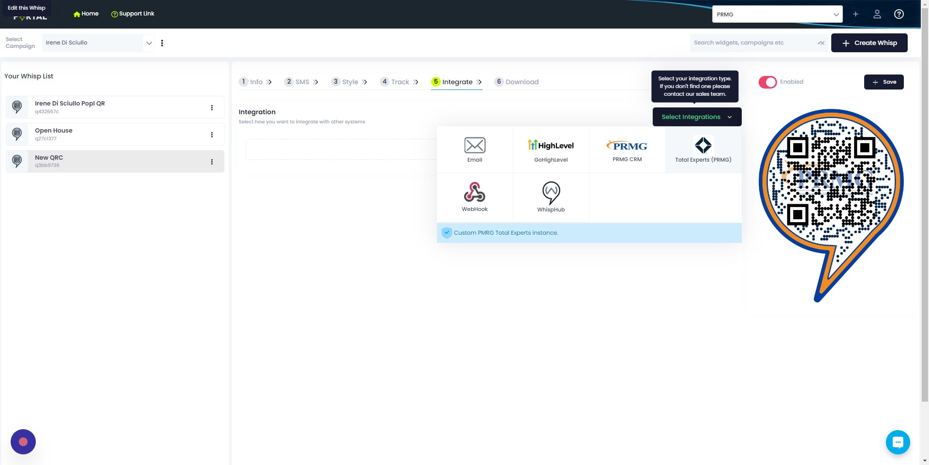
Task: Open the PRMG account dropdown
Action: click(777, 14)
